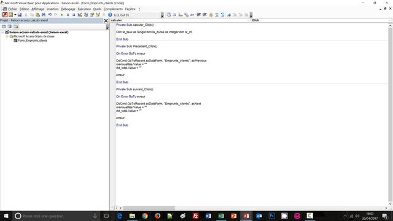Open Firefox from the taskbar
The image size is (393, 221).
tap(157, 215)
